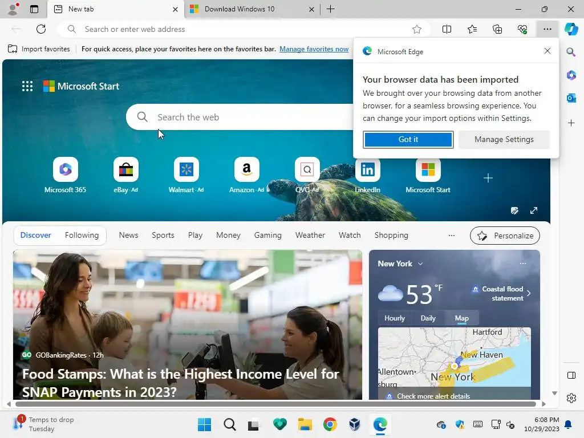Open the background edit pencil icon
The image size is (584, 438).
point(514,211)
